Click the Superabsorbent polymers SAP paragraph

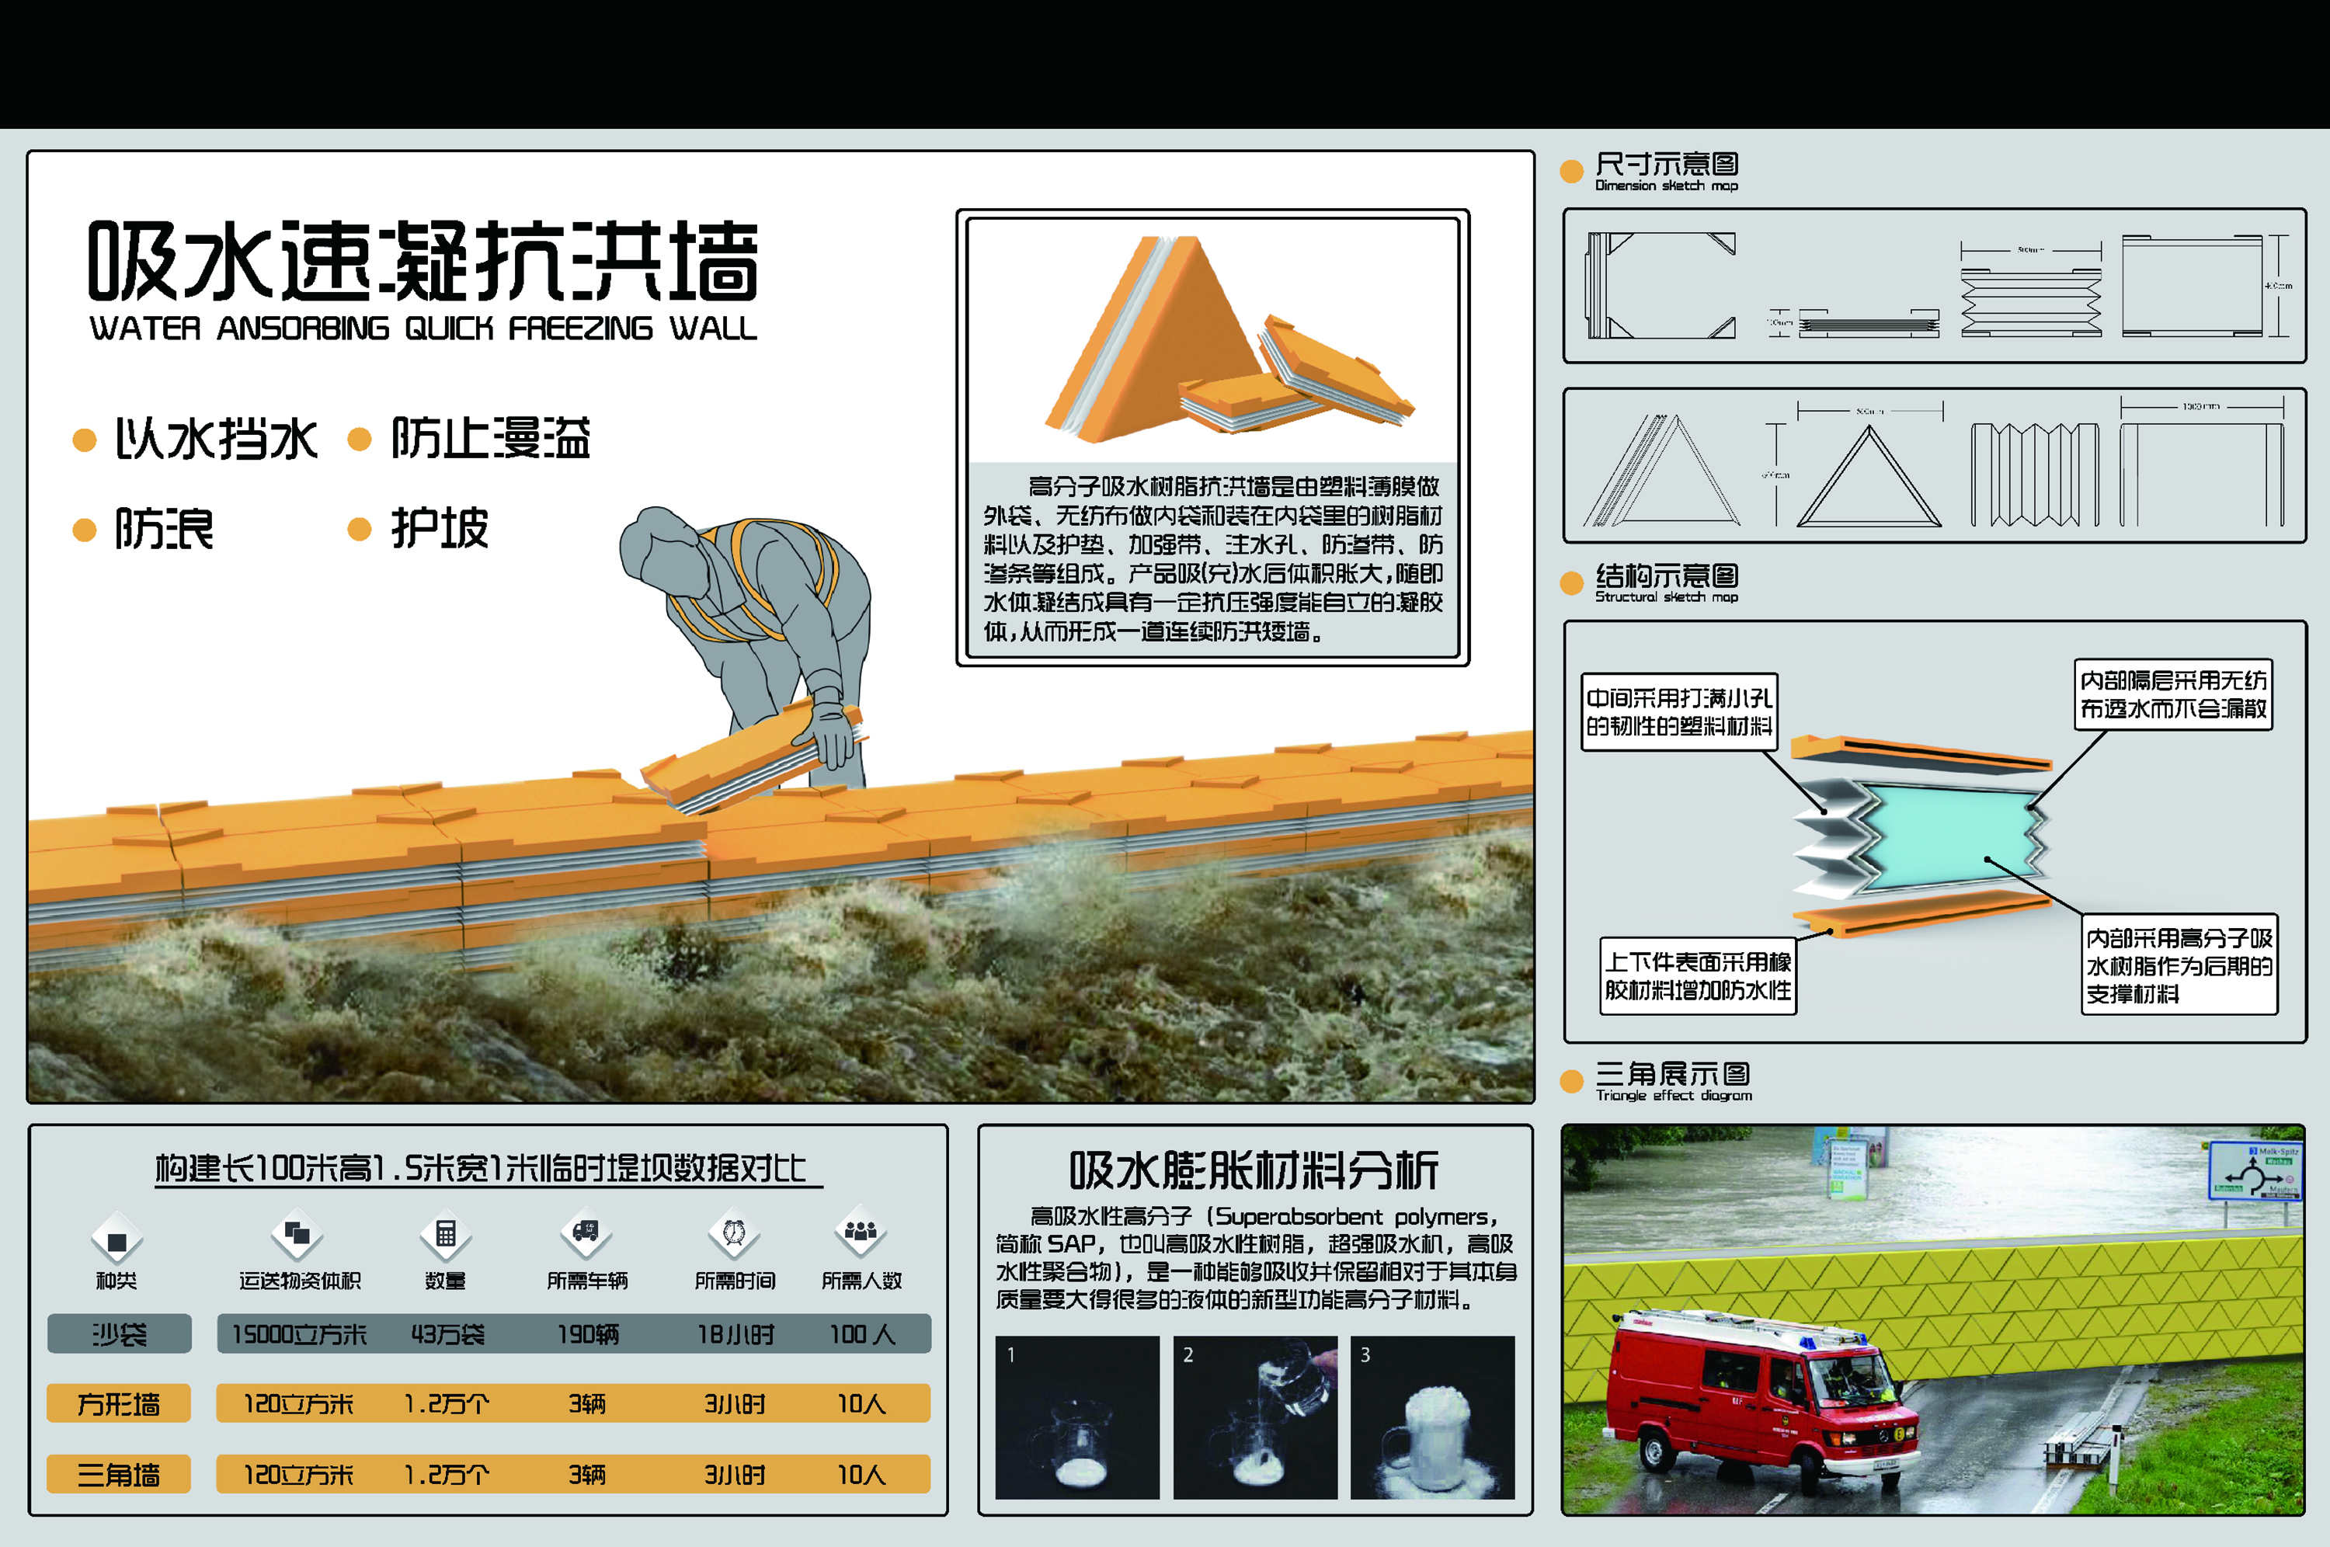pos(1256,1258)
